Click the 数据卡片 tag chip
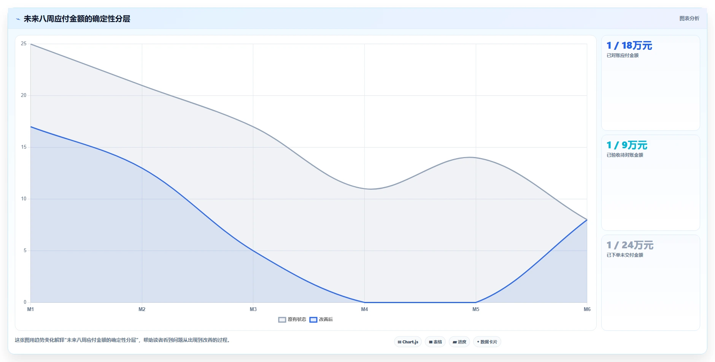This screenshot has height=362, width=715. click(487, 342)
